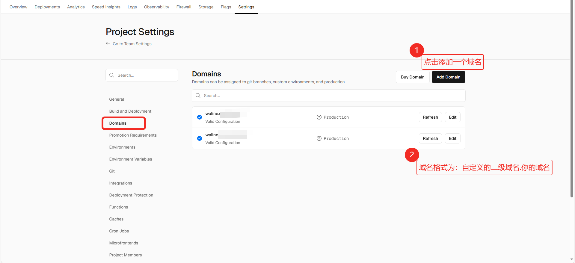Click the back arrow beside Go to Team Settings
Image resolution: width=575 pixels, height=263 pixels.
(108, 44)
